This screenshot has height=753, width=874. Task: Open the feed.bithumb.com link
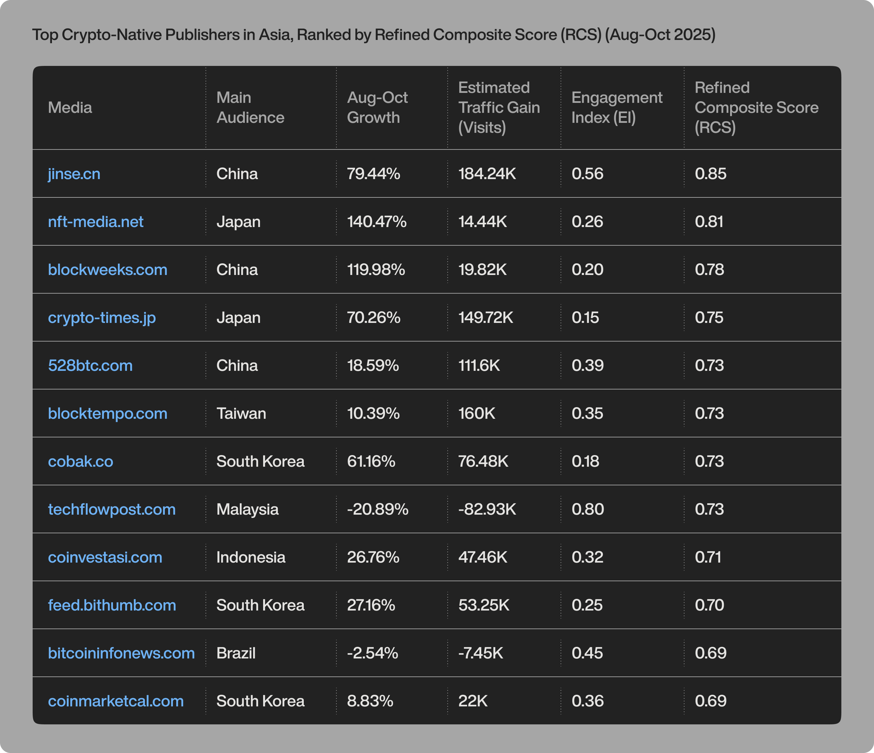point(112,605)
